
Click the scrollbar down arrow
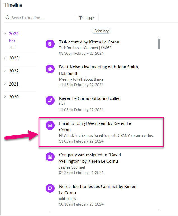[159, 210]
